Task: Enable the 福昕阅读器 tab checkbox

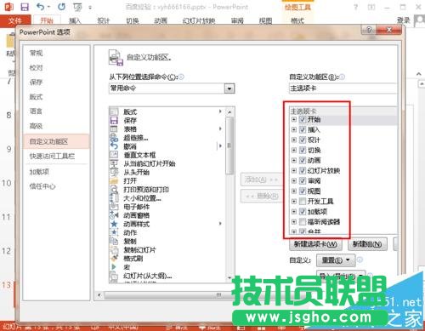Action: tap(303, 221)
